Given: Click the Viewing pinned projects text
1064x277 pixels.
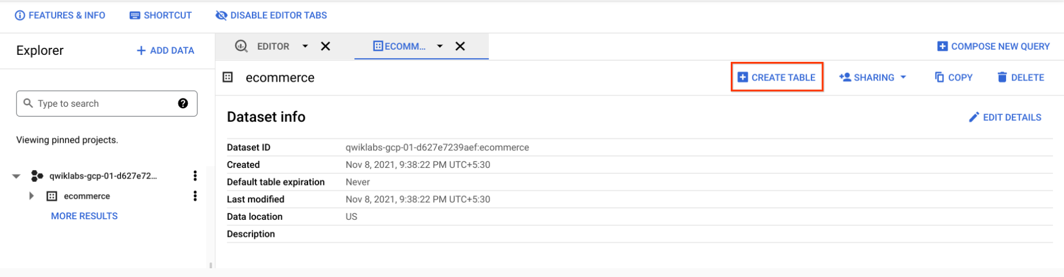Looking at the screenshot, I should (x=67, y=140).
